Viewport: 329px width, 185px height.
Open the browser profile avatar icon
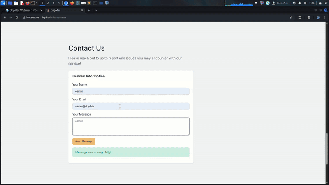coord(318,18)
